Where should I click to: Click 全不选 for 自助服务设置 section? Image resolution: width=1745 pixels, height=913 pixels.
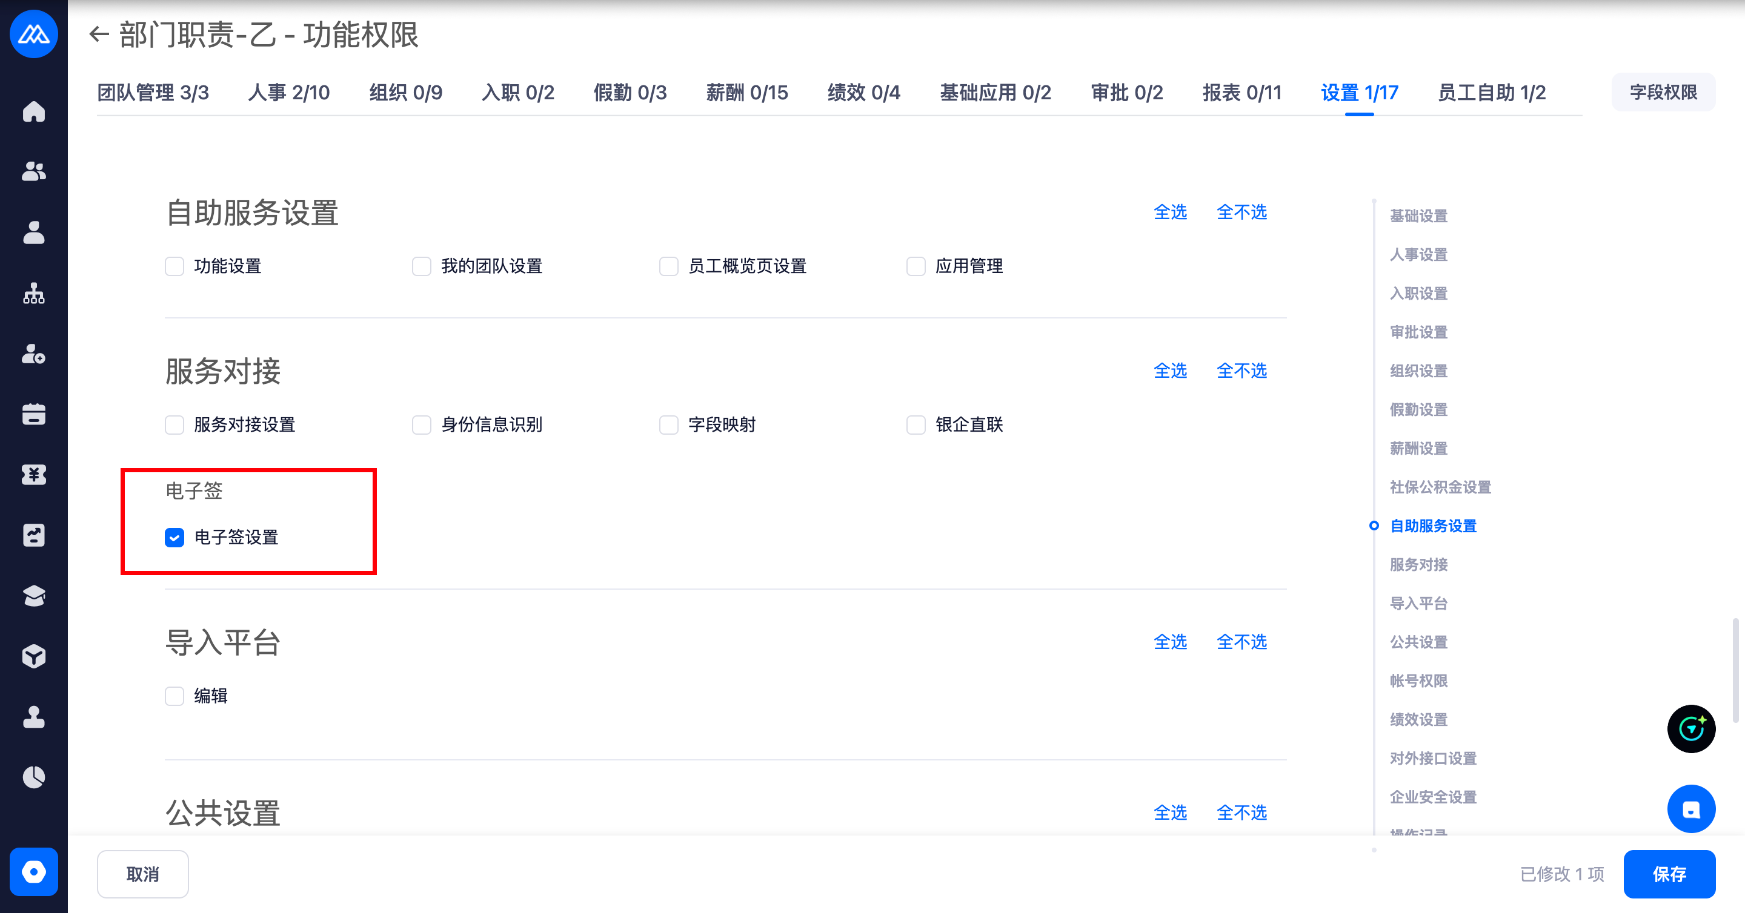(x=1241, y=213)
